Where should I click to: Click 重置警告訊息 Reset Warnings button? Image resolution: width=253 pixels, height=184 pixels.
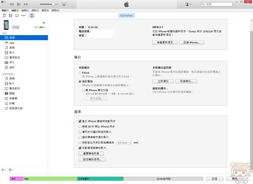pyautogui.click(x=91, y=154)
